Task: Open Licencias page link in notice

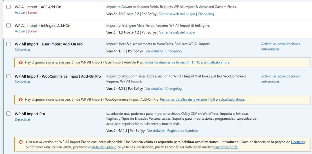Action: pyautogui.click(x=298, y=142)
